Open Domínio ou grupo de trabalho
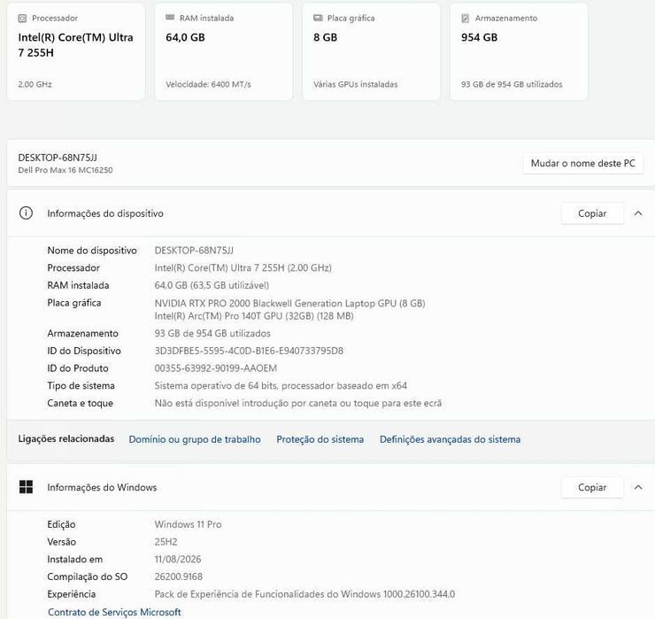 point(195,439)
